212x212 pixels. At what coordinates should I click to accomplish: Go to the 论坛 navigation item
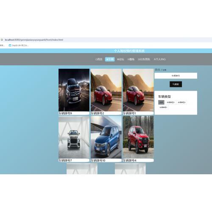[120, 59]
